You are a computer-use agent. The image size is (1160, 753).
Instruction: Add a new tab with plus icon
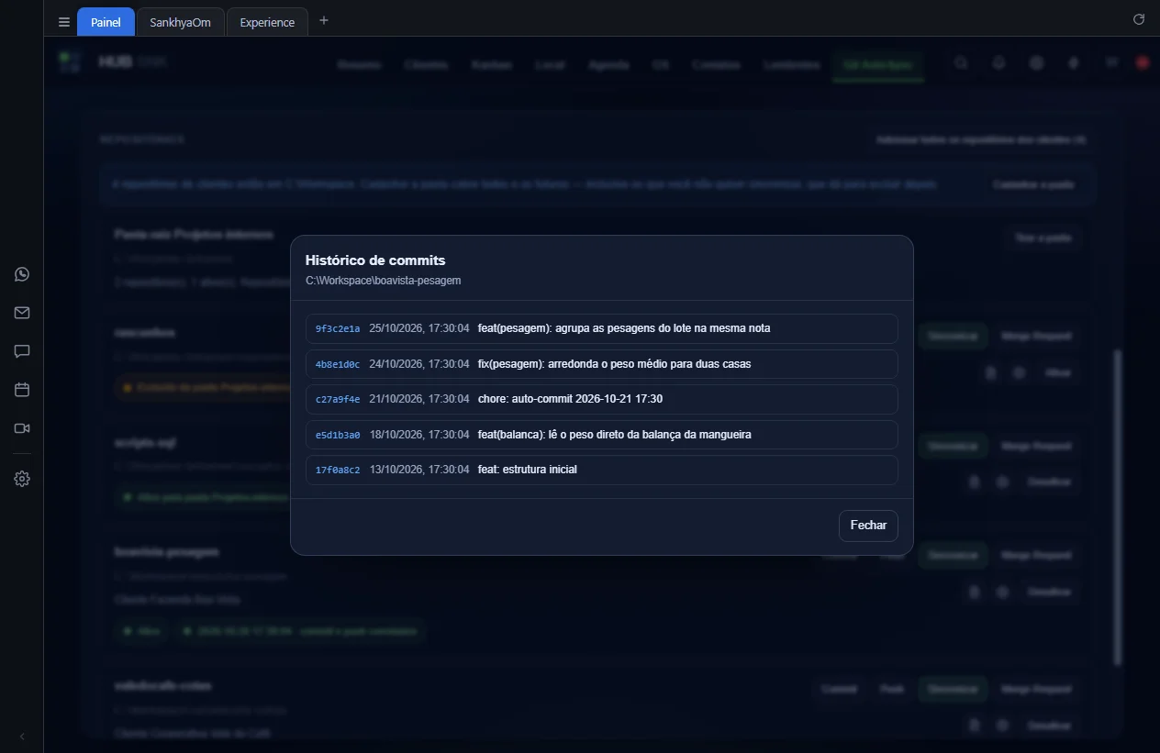point(323,20)
